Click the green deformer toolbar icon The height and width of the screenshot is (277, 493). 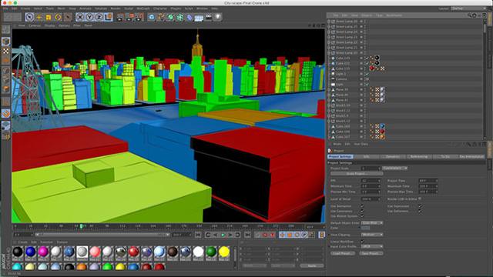tap(180, 17)
